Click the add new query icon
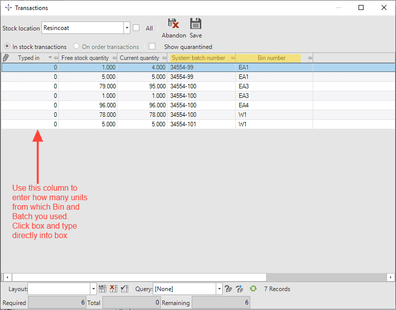Image resolution: width=396 pixels, height=310 pixels. pyautogui.click(x=239, y=289)
